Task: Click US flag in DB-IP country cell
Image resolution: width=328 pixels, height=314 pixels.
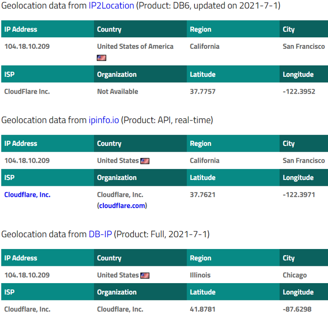Action: [145, 275]
